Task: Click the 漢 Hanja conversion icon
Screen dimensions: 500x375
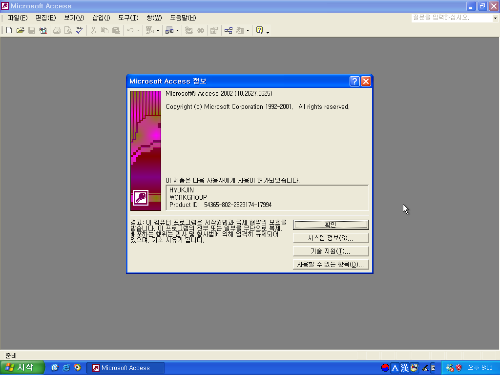Action: tap(405, 368)
